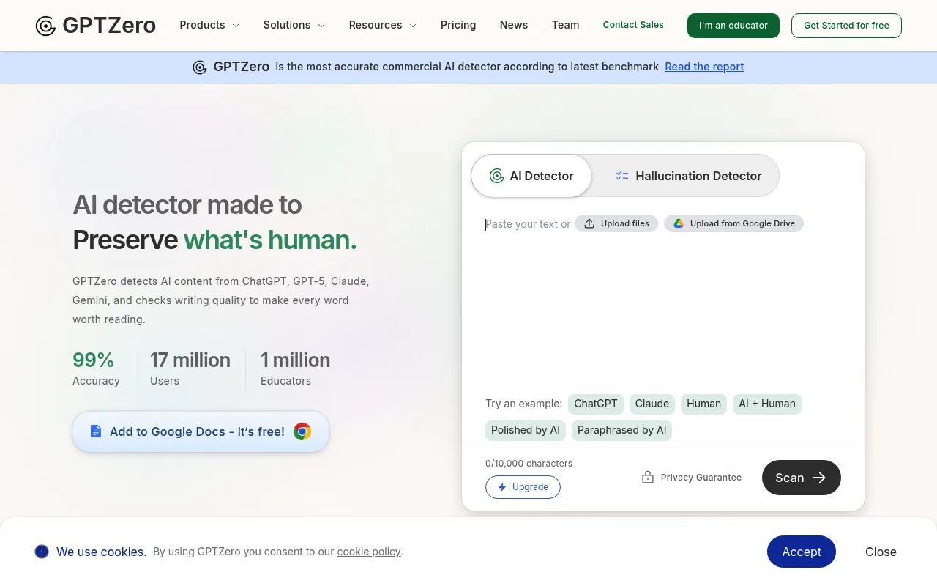Open the News page

point(514,25)
